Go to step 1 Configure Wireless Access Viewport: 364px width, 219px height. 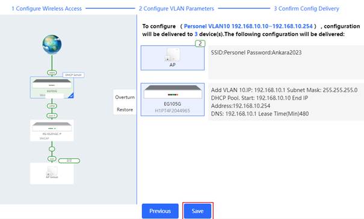coord(47,8)
